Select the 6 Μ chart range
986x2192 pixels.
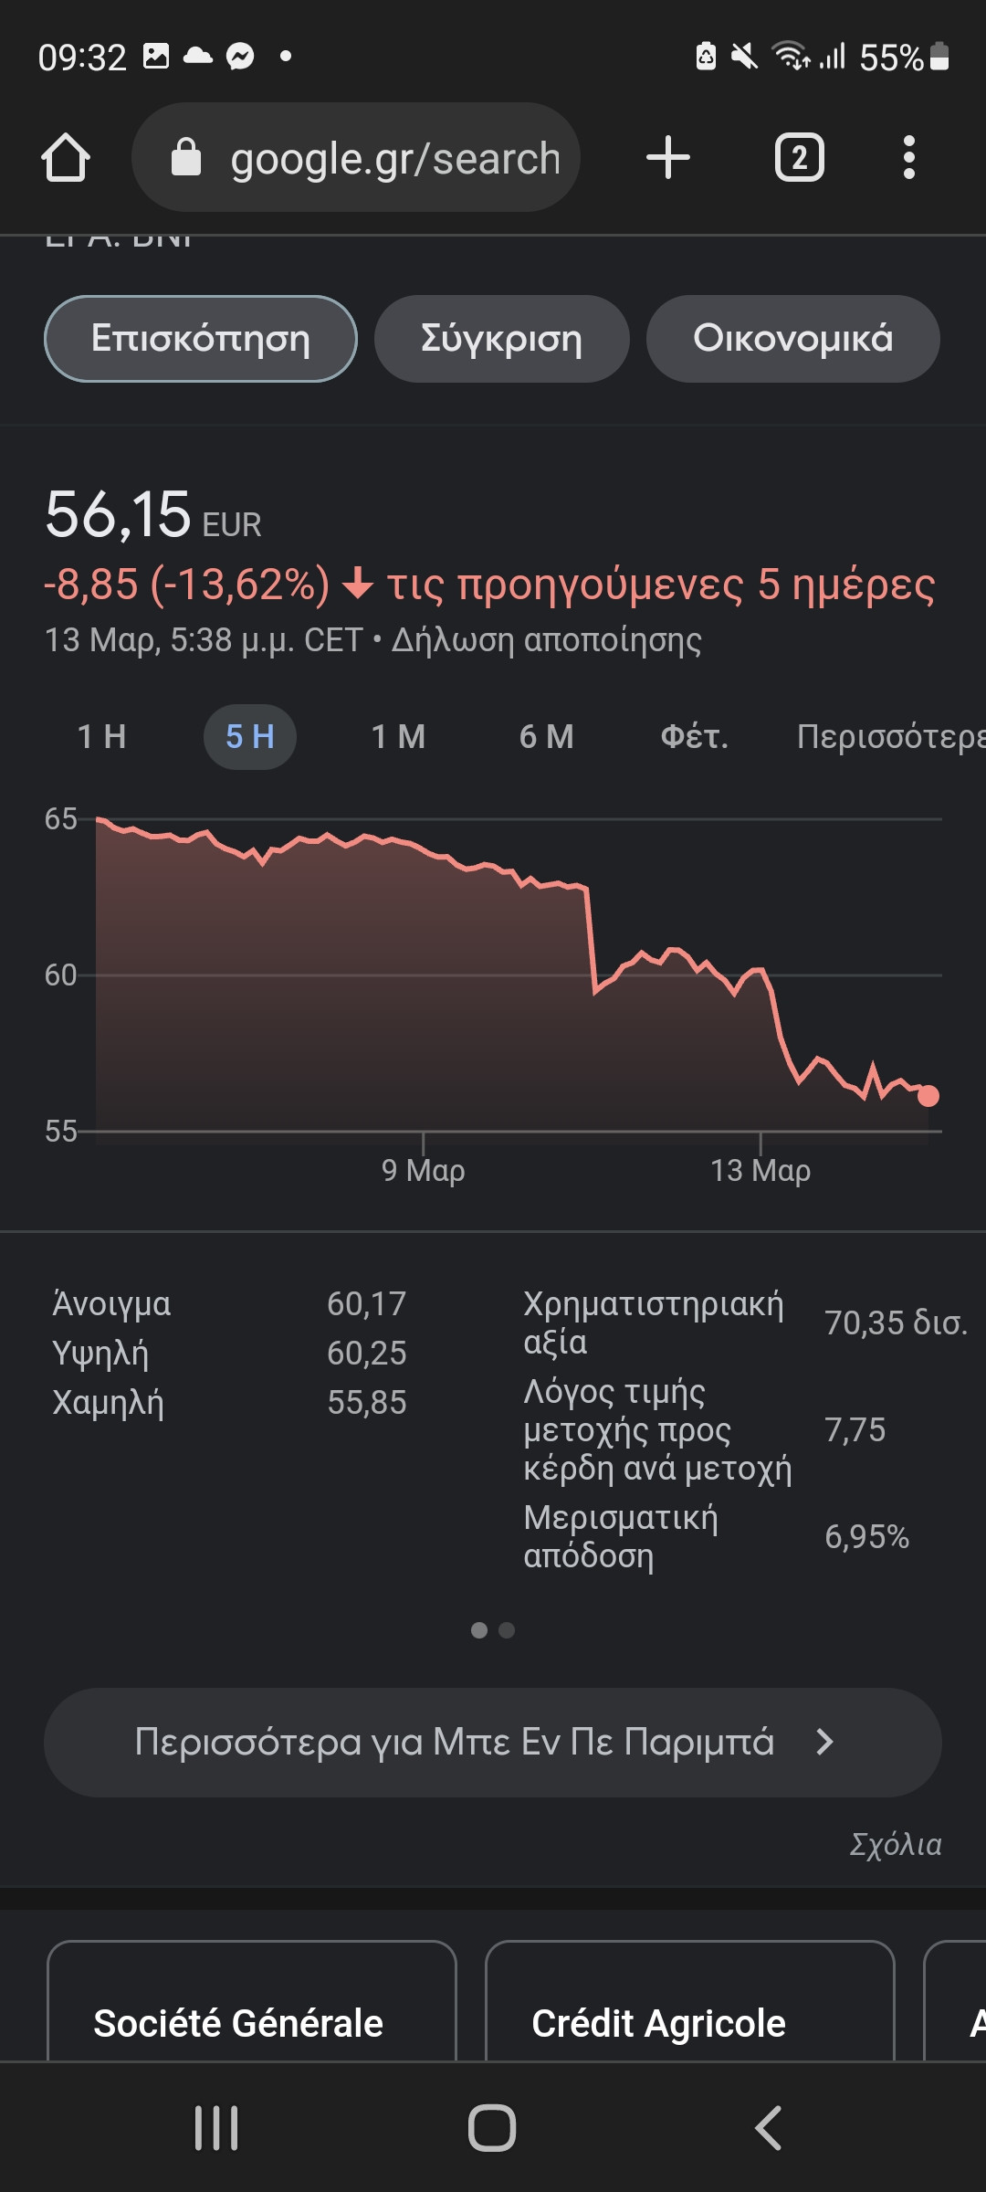546,737
